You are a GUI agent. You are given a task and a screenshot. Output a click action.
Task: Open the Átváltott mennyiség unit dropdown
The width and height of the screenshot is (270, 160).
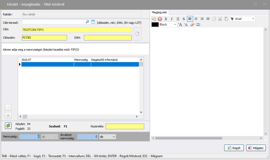pyautogui.click(x=113, y=137)
